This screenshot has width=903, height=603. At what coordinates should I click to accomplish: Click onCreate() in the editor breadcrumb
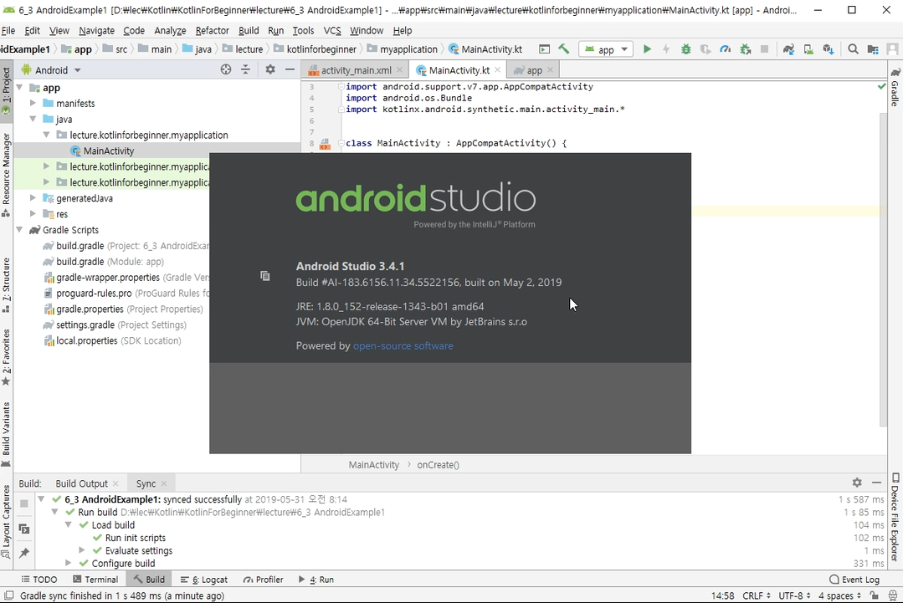439,465
